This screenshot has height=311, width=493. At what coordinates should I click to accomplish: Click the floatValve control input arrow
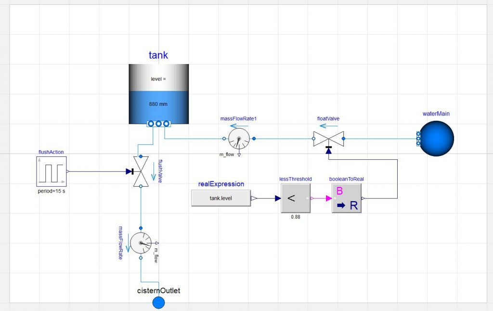(328, 150)
